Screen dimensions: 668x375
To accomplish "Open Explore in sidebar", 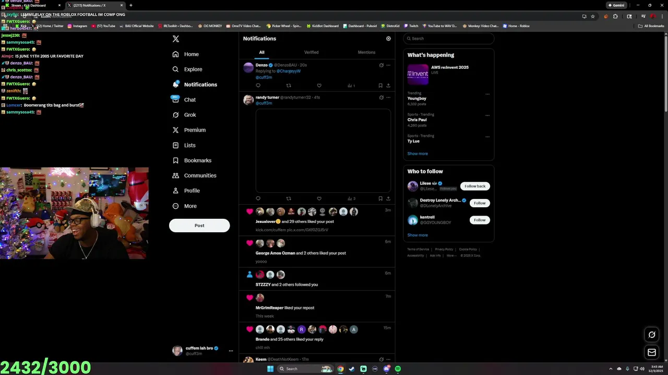I will tap(187, 69).
